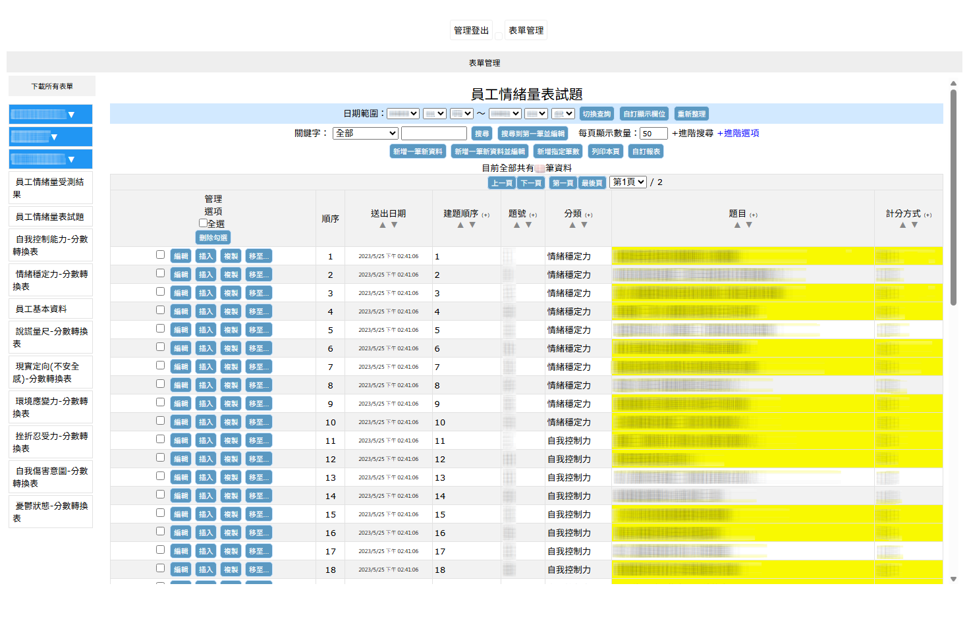Image resolution: width=969 pixels, height=617 pixels.
Task: Sort 分類 column ascending arrow
Action: click(x=572, y=225)
